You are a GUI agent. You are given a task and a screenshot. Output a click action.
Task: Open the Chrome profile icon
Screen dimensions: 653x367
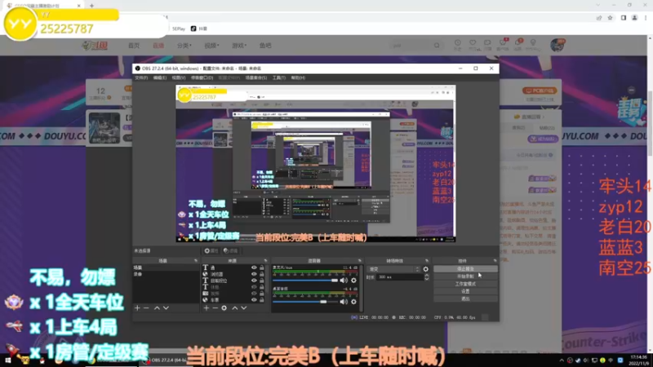point(634,18)
